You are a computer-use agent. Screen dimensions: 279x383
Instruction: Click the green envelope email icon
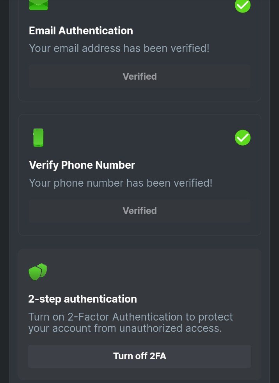click(x=38, y=4)
